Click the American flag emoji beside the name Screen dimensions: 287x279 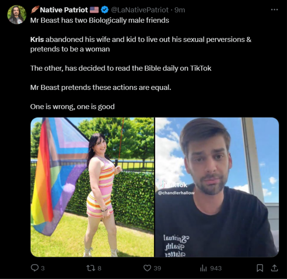(x=94, y=10)
